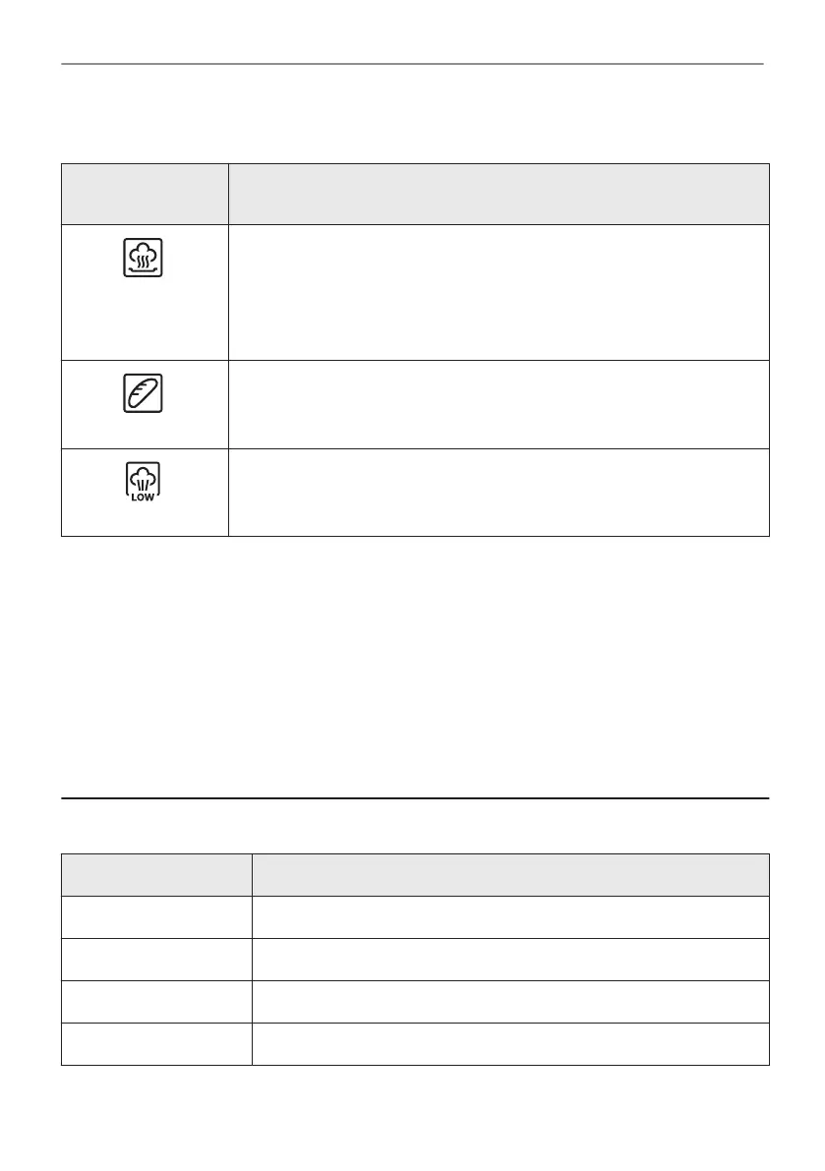Viewport: 825px width, 1171px height.
Task: Click the thick divider line above lower table
Action: click(414, 798)
